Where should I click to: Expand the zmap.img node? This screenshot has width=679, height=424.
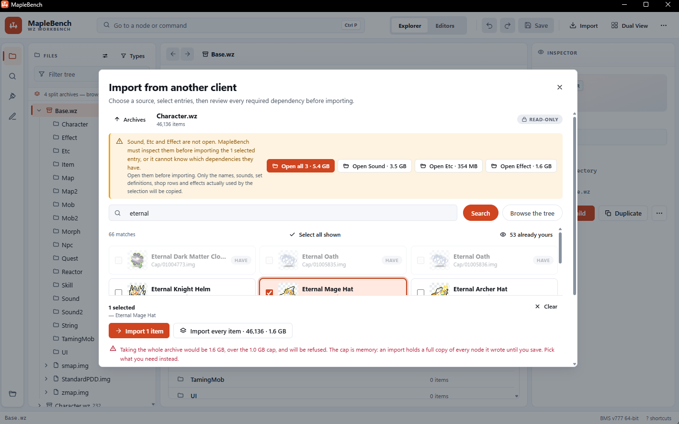tap(46, 392)
